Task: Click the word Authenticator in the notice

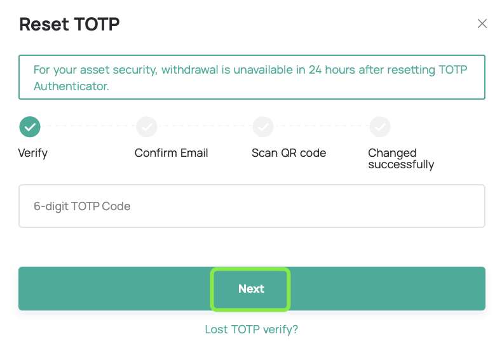Action: click(x=71, y=86)
